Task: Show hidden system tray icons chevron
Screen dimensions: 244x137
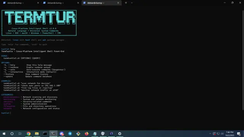Action: (x=210, y=134)
